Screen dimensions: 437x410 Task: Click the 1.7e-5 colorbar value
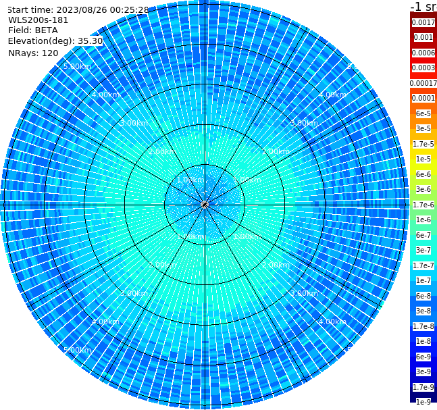pos(423,144)
